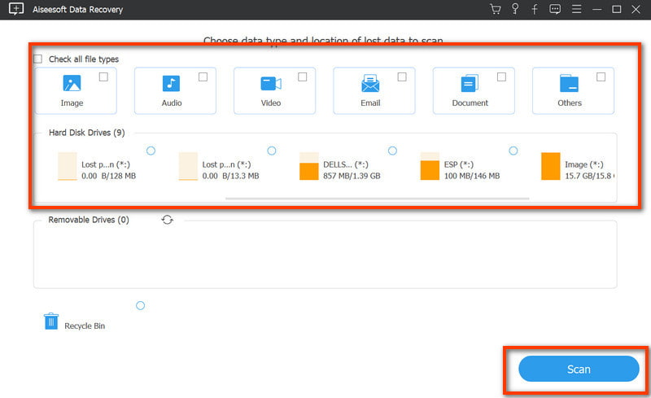Click the Image drive usage icon
Screen dimensions: 651x398
click(x=551, y=166)
